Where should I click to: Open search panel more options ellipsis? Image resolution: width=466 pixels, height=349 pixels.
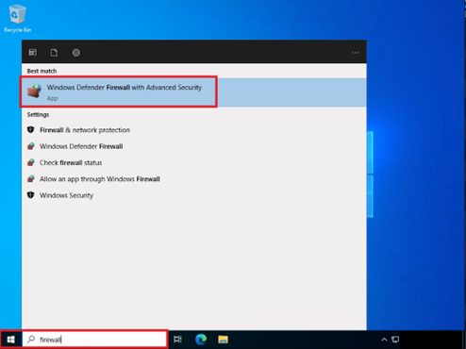(x=356, y=53)
